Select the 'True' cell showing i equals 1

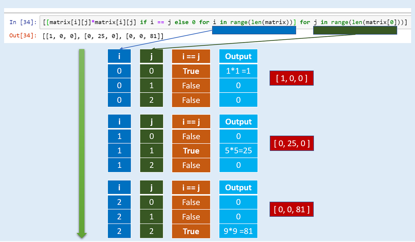click(191, 151)
